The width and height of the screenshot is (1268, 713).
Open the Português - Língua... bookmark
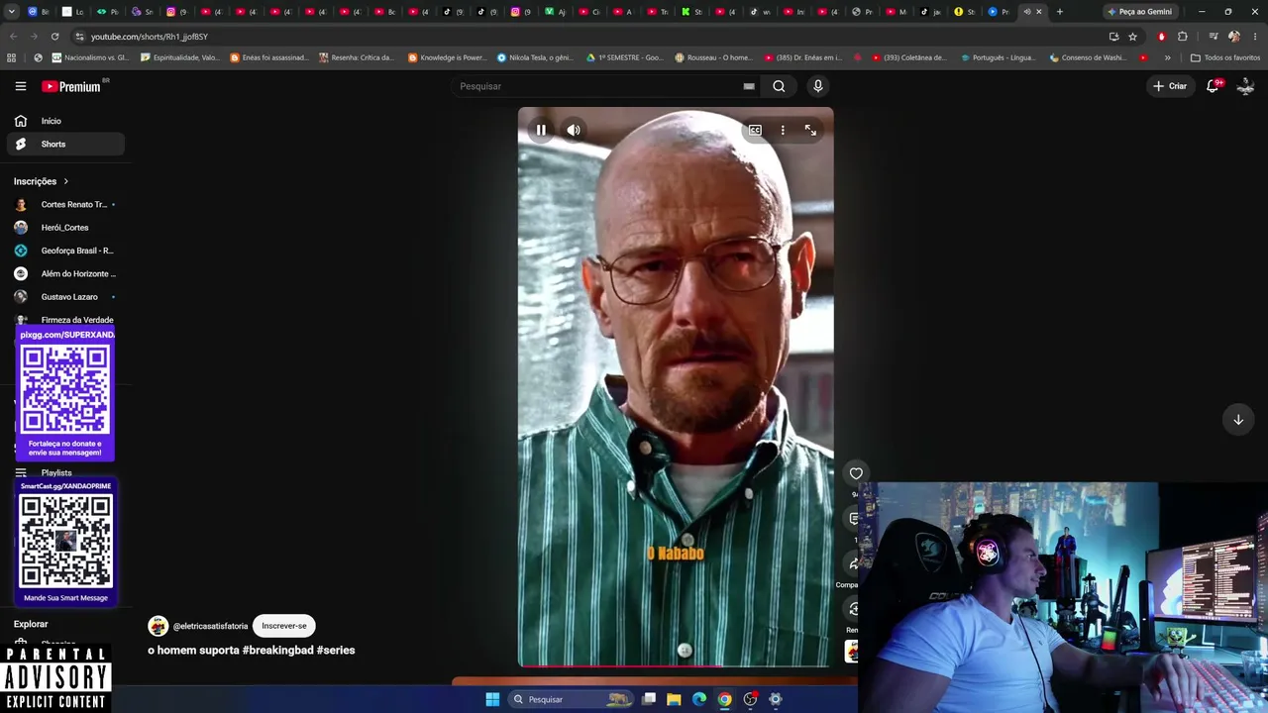997,57
